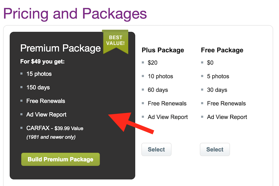Screen dimensions: 279x186
Task: Click the Best Value ribbon badge
Action: pyautogui.click(x=115, y=42)
